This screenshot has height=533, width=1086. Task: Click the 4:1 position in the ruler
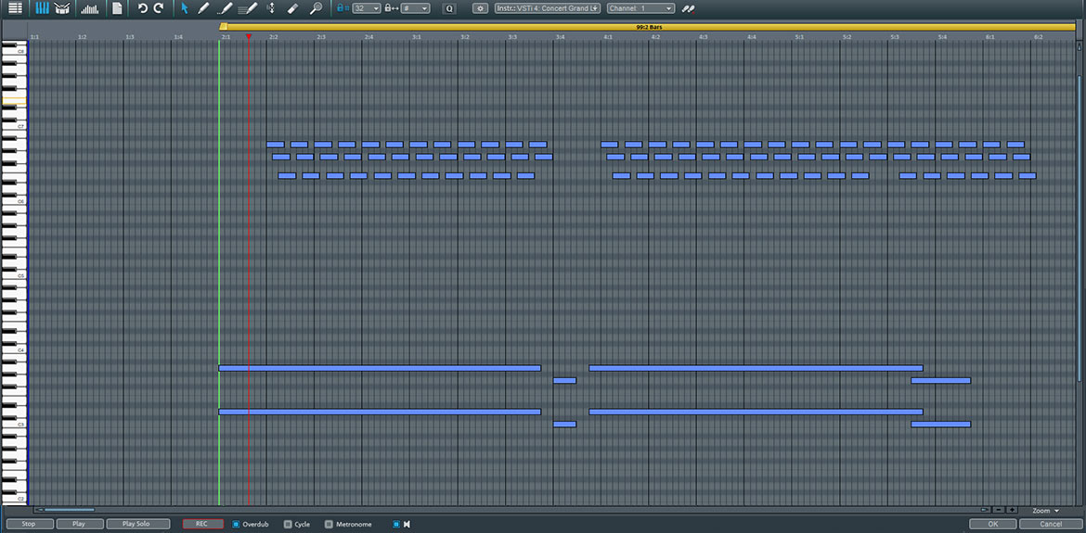(x=607, y=37)
